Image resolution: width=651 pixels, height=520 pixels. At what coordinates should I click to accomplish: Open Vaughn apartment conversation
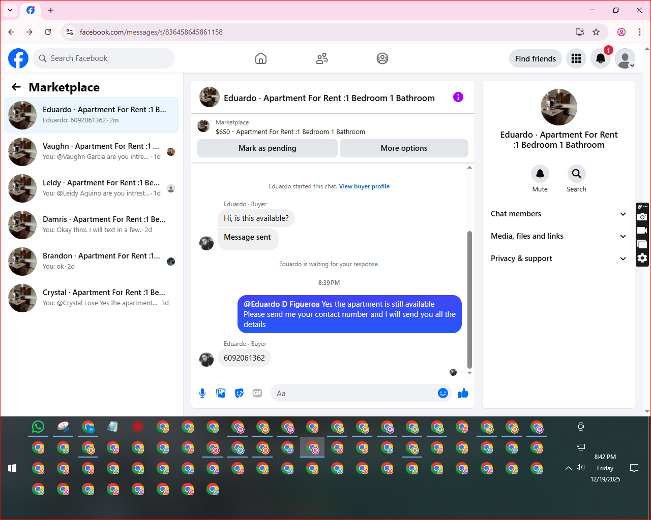(92, 152)
